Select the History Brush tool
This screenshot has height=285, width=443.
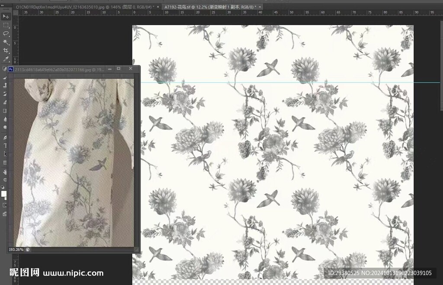pyautogui.click(x=4, y=94)
